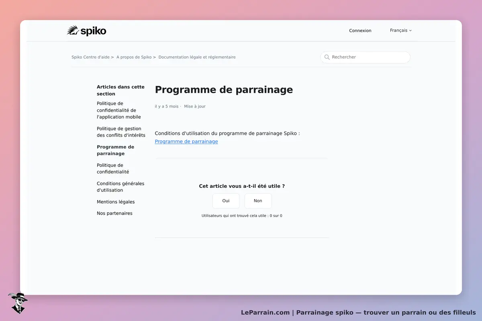Open Politique de gestion des conflits d'intérêts
This screenshot has width=482, height=321.
[121, 132]
